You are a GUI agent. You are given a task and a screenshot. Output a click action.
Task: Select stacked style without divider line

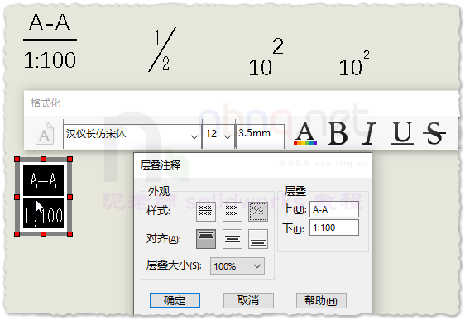pyautogui.click(x=232, y=212)
